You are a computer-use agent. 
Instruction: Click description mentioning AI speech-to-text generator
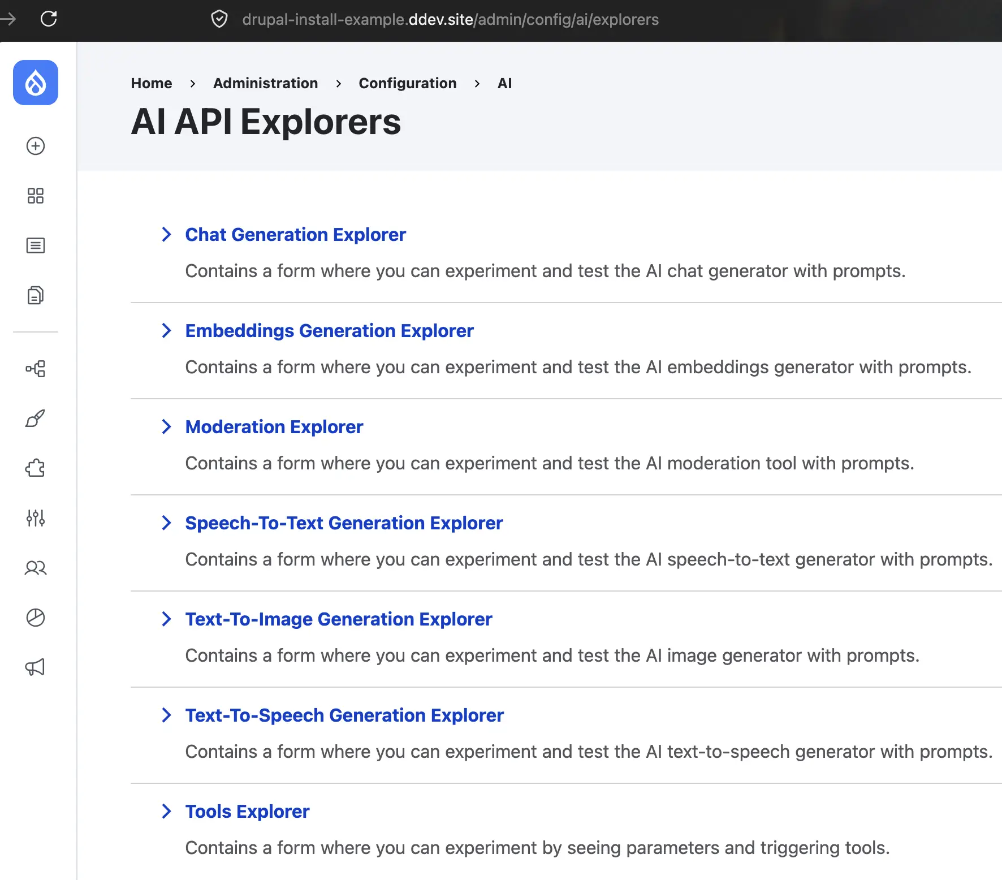589,559
